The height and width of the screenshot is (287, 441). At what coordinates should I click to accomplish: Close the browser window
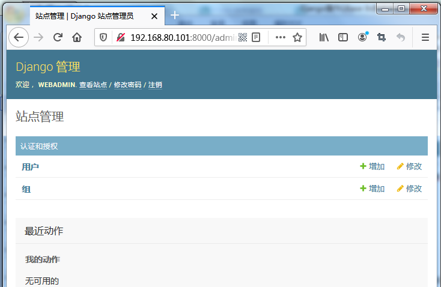(x=424, y=9)
